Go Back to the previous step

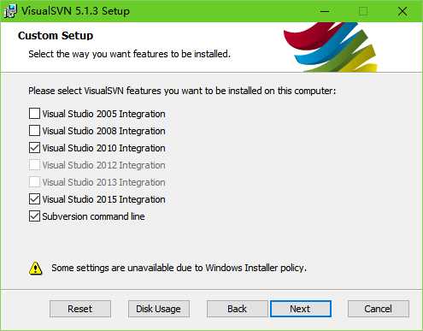(x=237, y=309)
